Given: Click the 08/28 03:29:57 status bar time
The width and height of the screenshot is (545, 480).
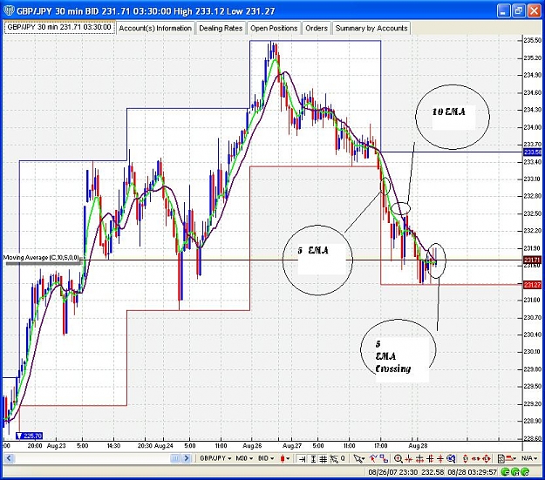Looking at the screenshot, I should click(x=473, y=472).
